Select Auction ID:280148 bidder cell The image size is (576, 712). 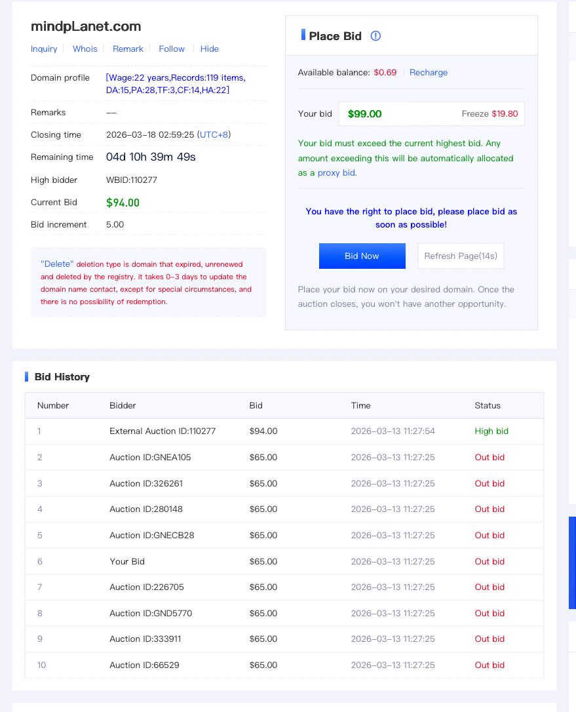146,509
